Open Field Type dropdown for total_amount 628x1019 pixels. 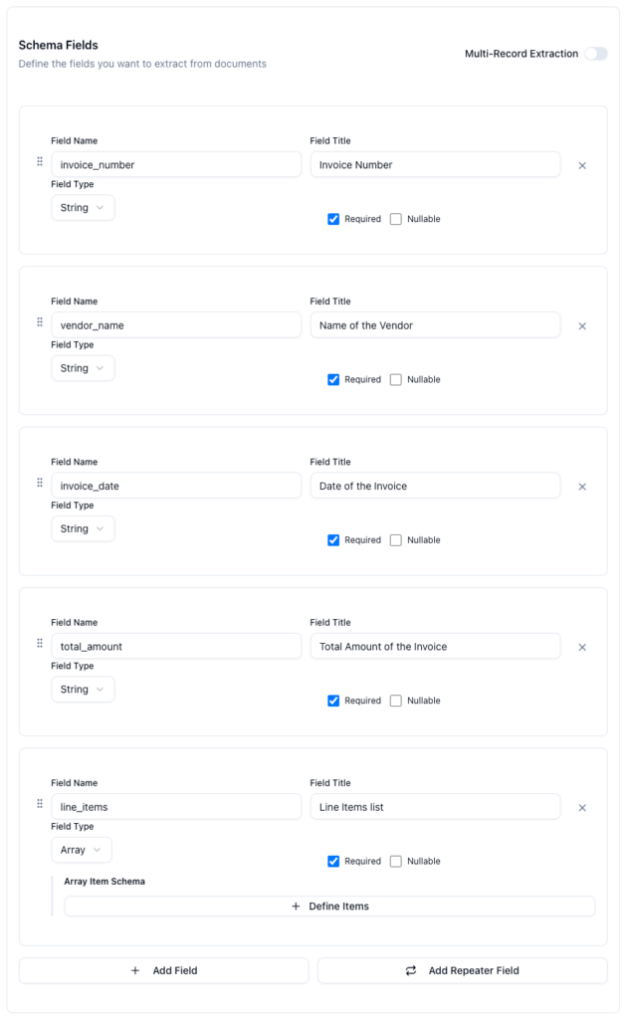(x=83, y=690)
